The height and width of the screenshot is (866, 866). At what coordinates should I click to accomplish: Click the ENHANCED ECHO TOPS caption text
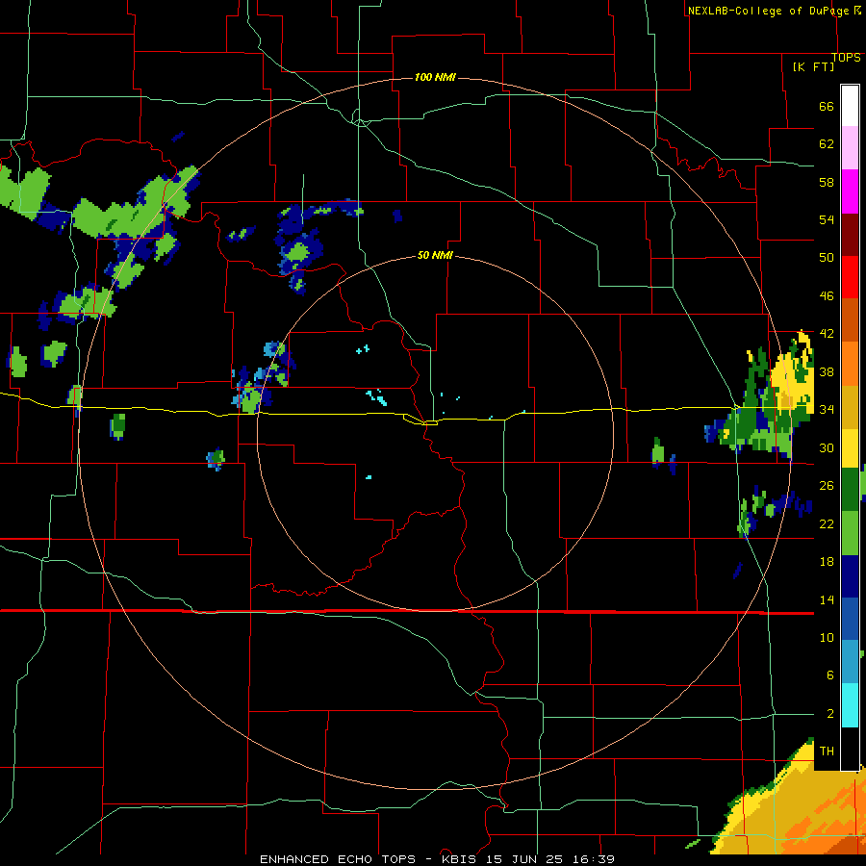click(338, 859)
